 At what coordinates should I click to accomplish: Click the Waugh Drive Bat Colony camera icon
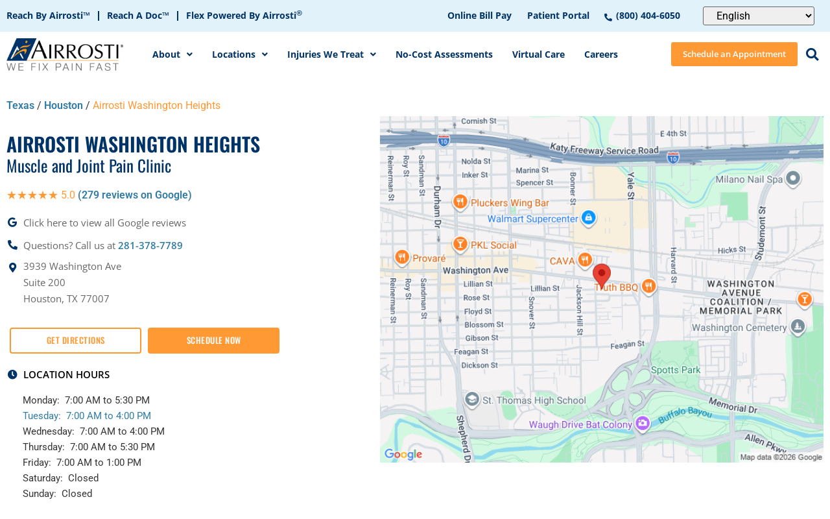pos(642,424)
